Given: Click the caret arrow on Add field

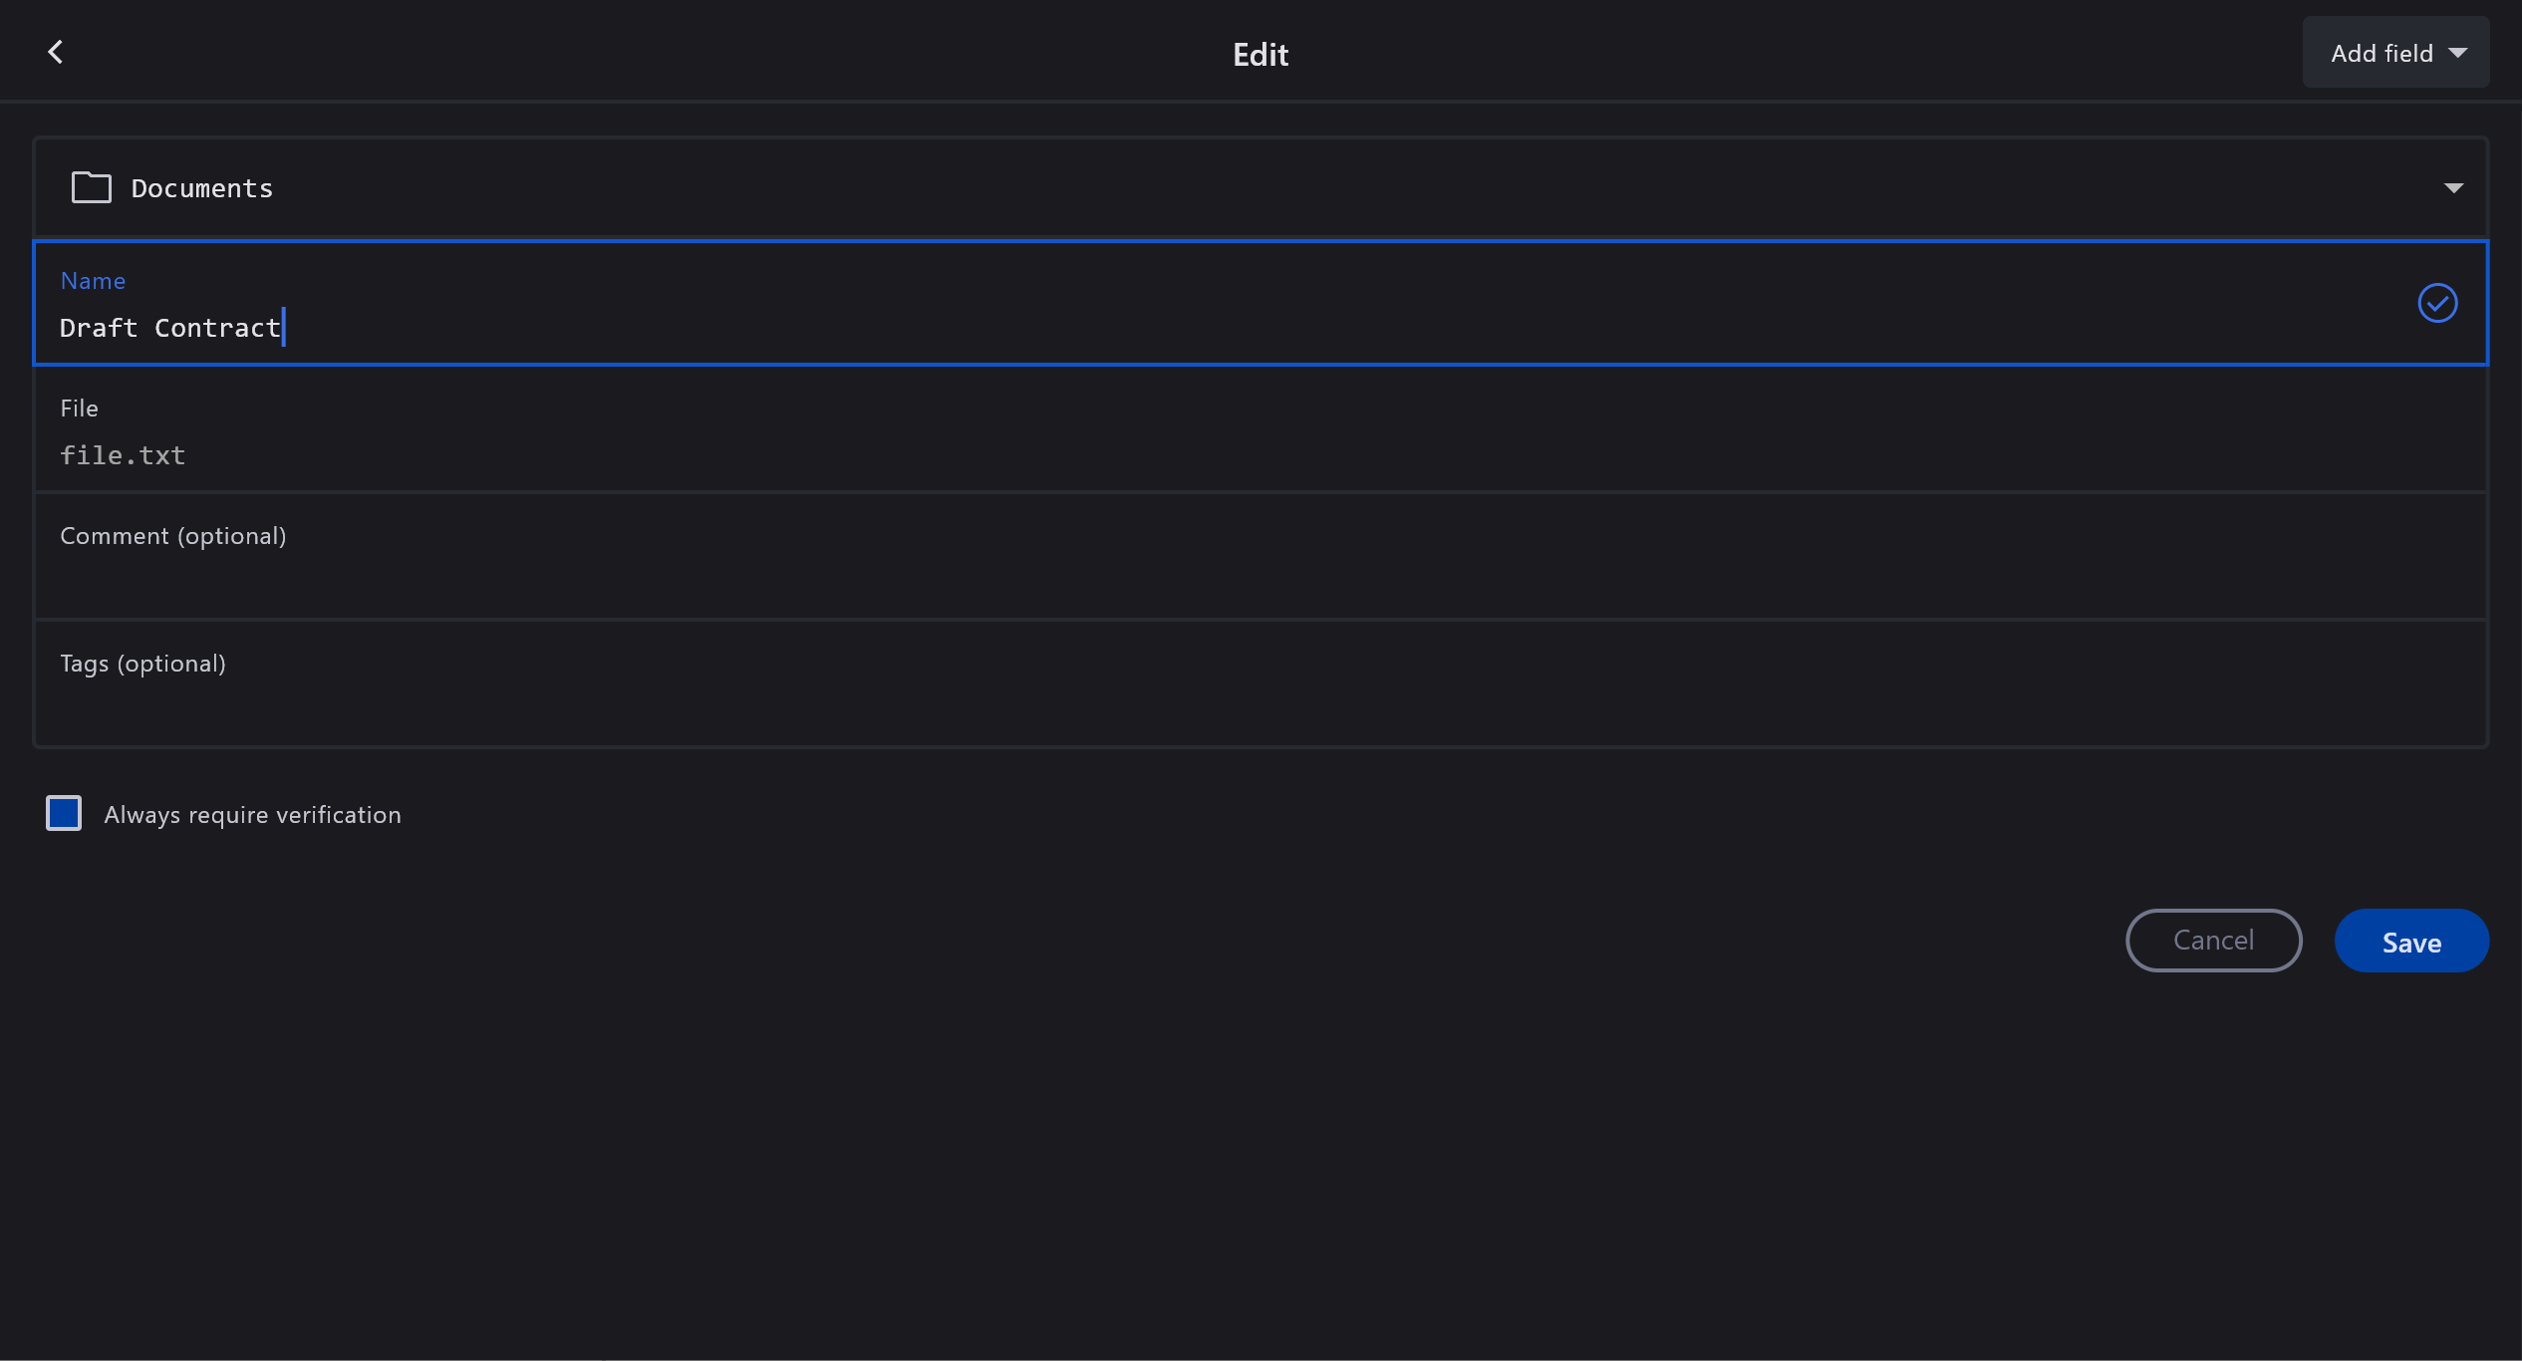Looking at the screenshot, I should tap(2457, 53).
